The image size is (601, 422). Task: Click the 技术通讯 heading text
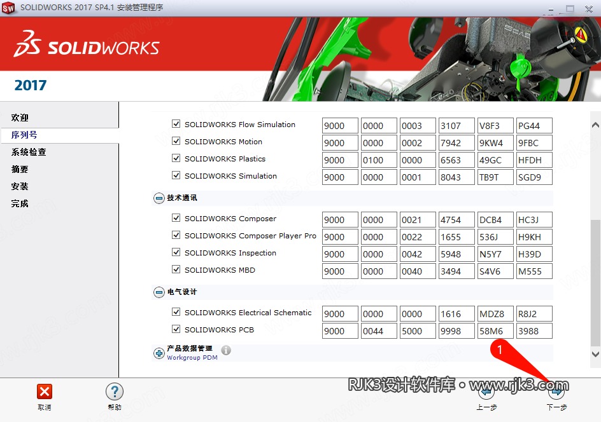pos(182,198)
